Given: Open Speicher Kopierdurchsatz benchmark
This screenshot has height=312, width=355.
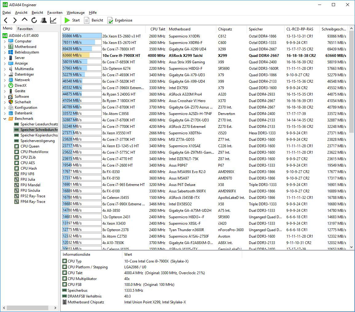Looking at the screenshot, I should click(x=36, y=135).
